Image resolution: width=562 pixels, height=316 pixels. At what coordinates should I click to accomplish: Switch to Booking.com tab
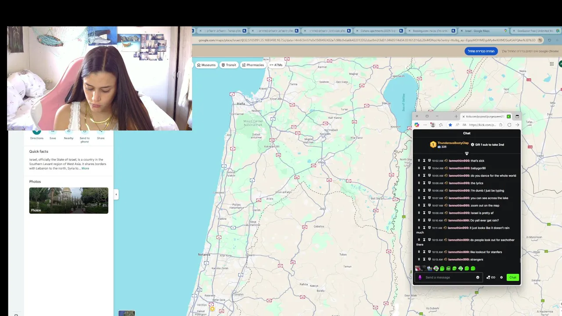[x=430, y=31]
